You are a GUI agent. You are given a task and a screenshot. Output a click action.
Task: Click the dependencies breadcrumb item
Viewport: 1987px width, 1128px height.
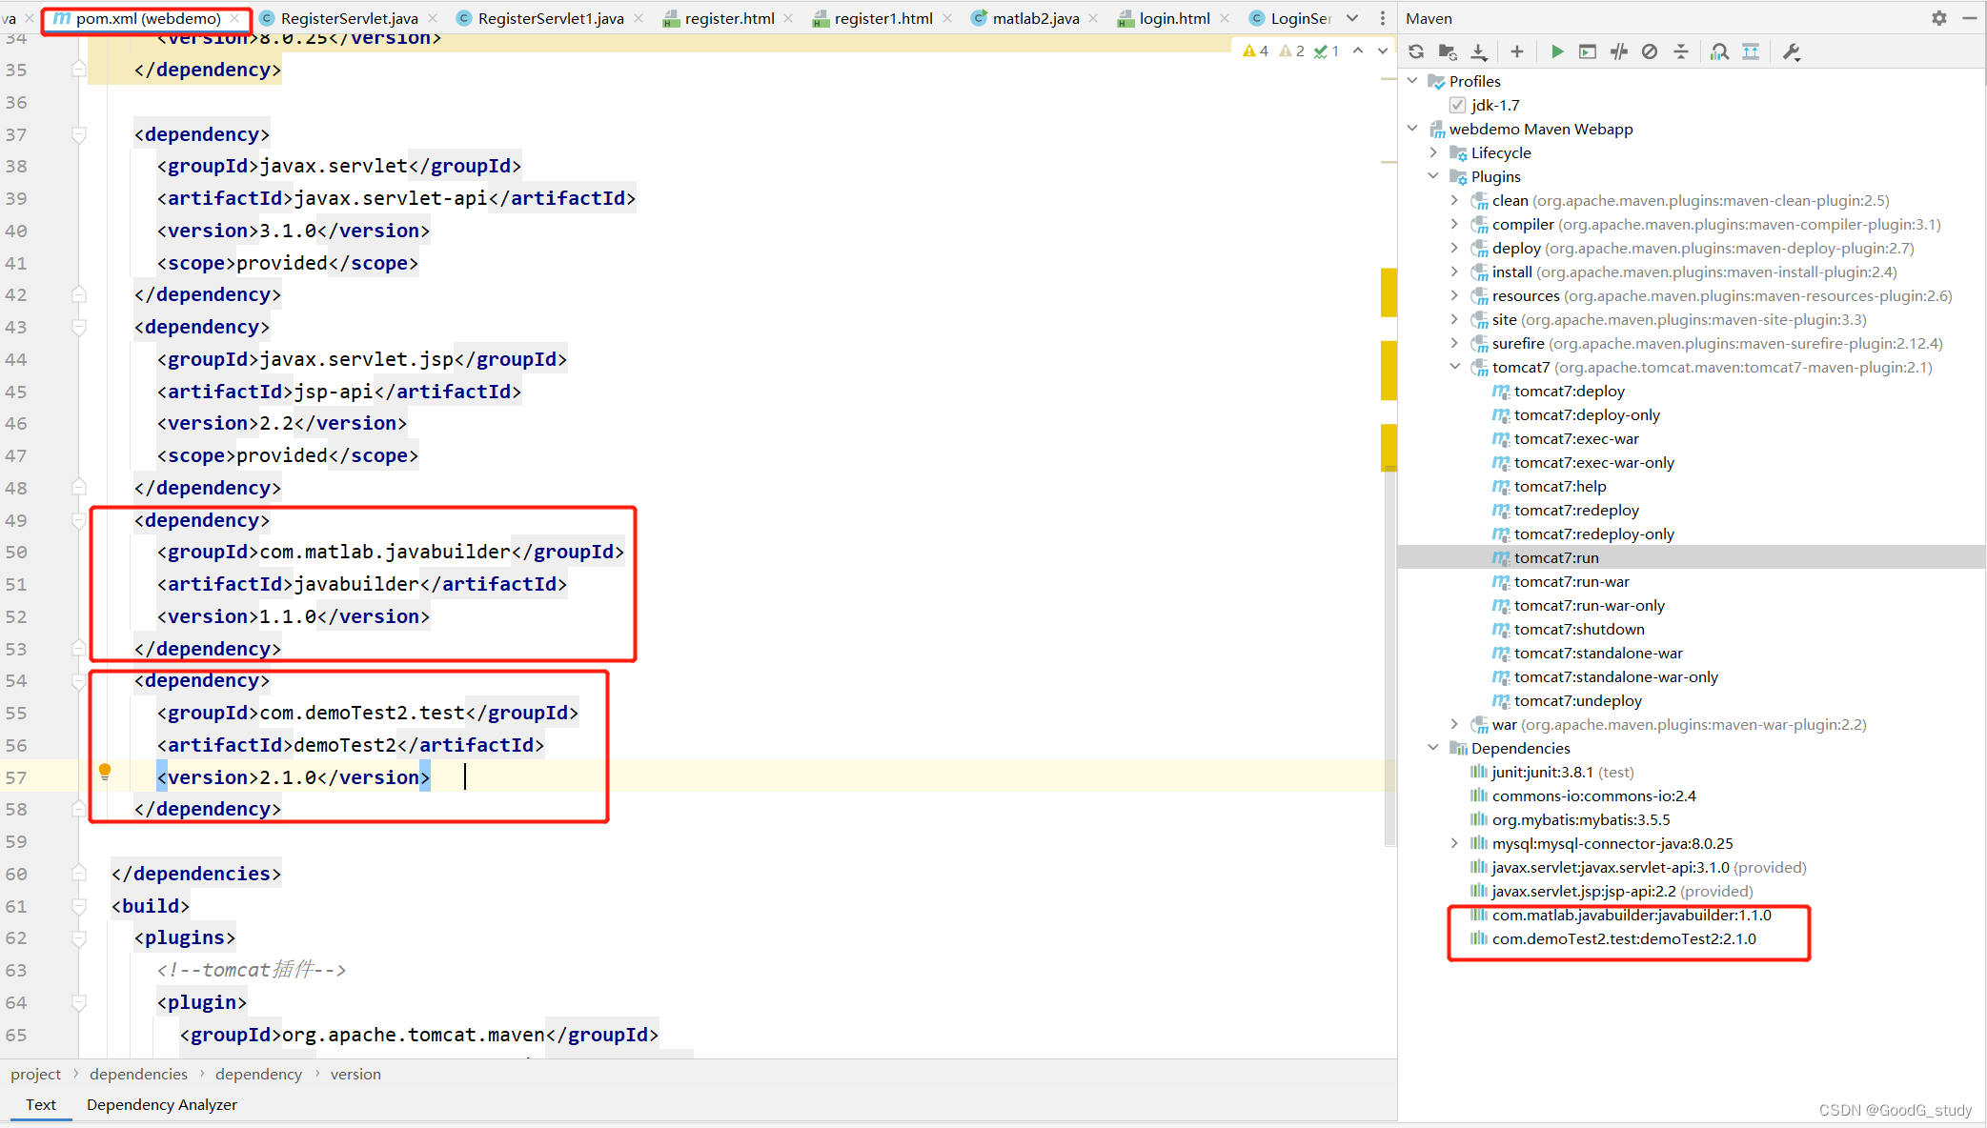pyautogui.click(x=138, y=1074)
